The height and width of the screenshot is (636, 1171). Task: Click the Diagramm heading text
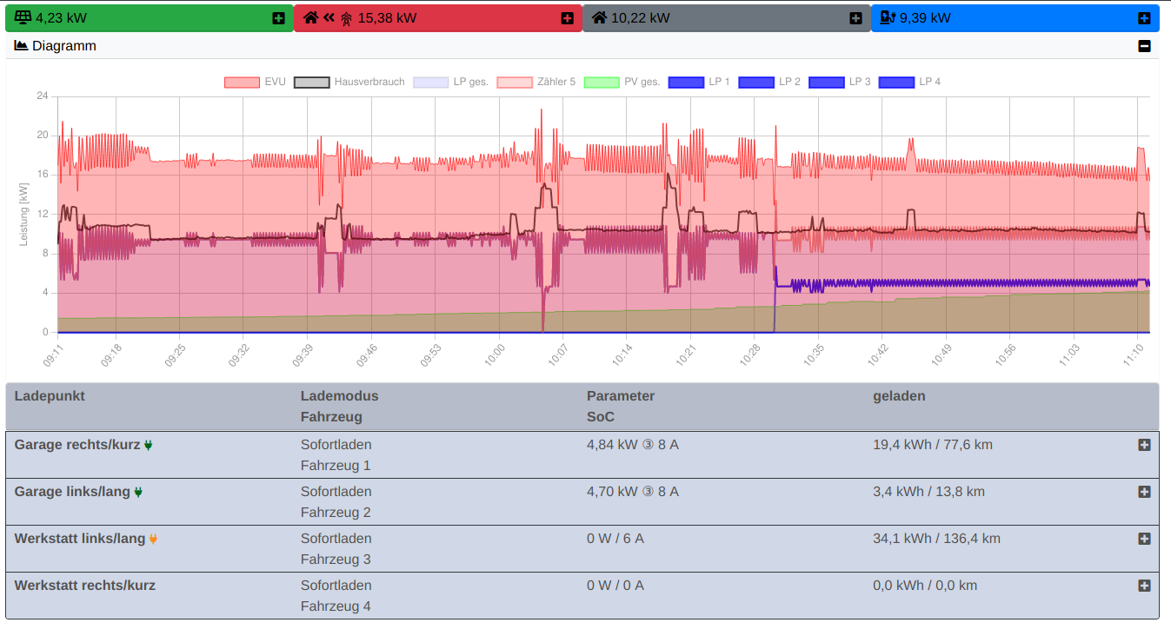pyautogui.click(x=64, y=46)
